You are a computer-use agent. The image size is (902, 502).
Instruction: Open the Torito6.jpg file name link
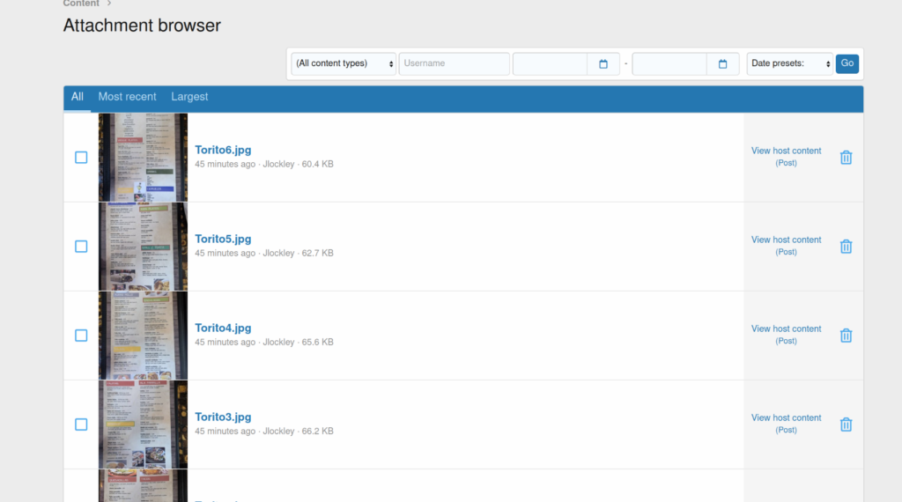coord(223,151)
